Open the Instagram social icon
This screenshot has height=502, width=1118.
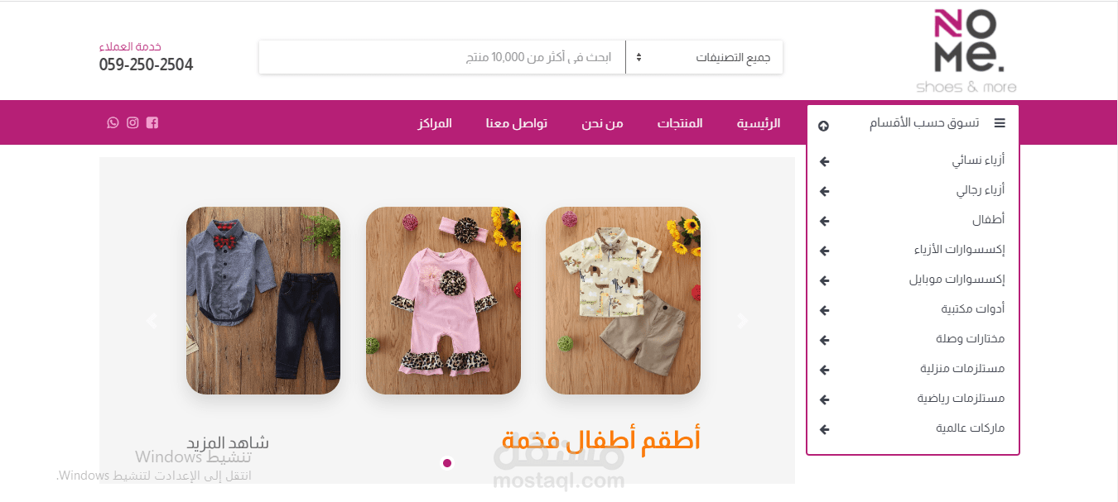(x=133, y=122)
